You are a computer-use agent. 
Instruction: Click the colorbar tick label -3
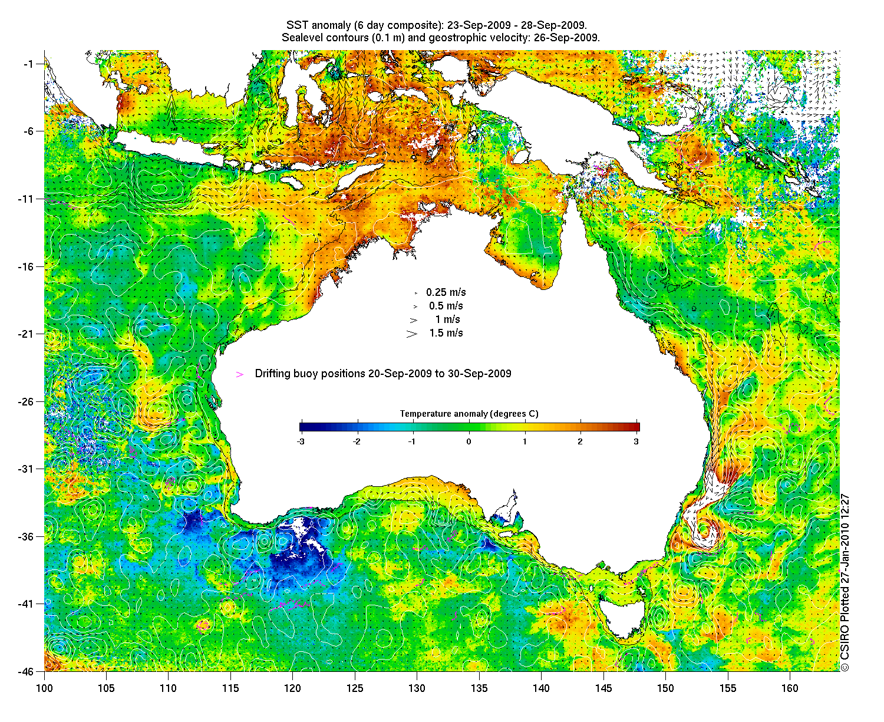301,441
